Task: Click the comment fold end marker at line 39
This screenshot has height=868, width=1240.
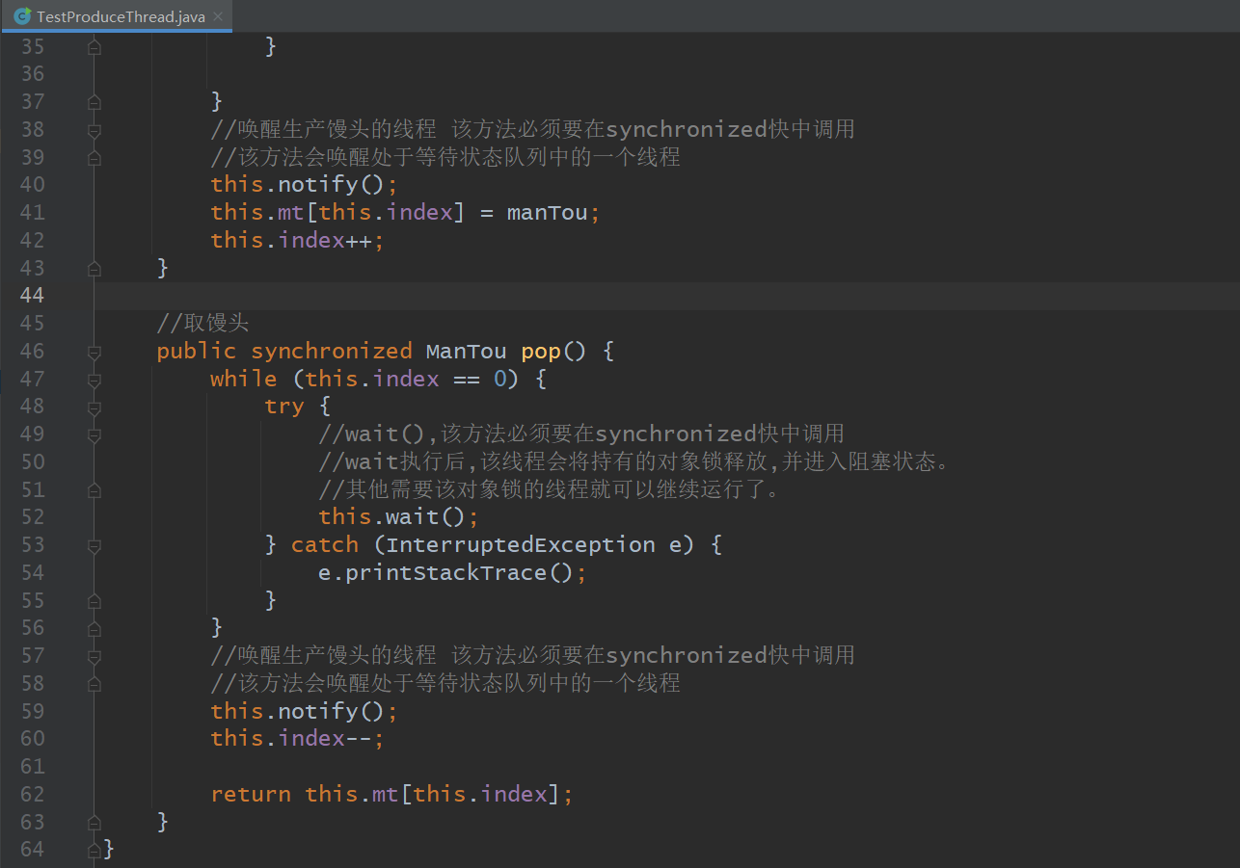Action: pyautogui.click(x=94, y=158)
